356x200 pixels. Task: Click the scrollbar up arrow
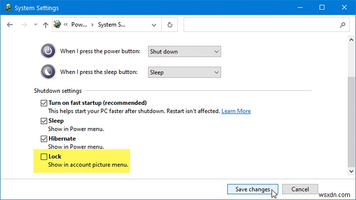pos(351,40)
